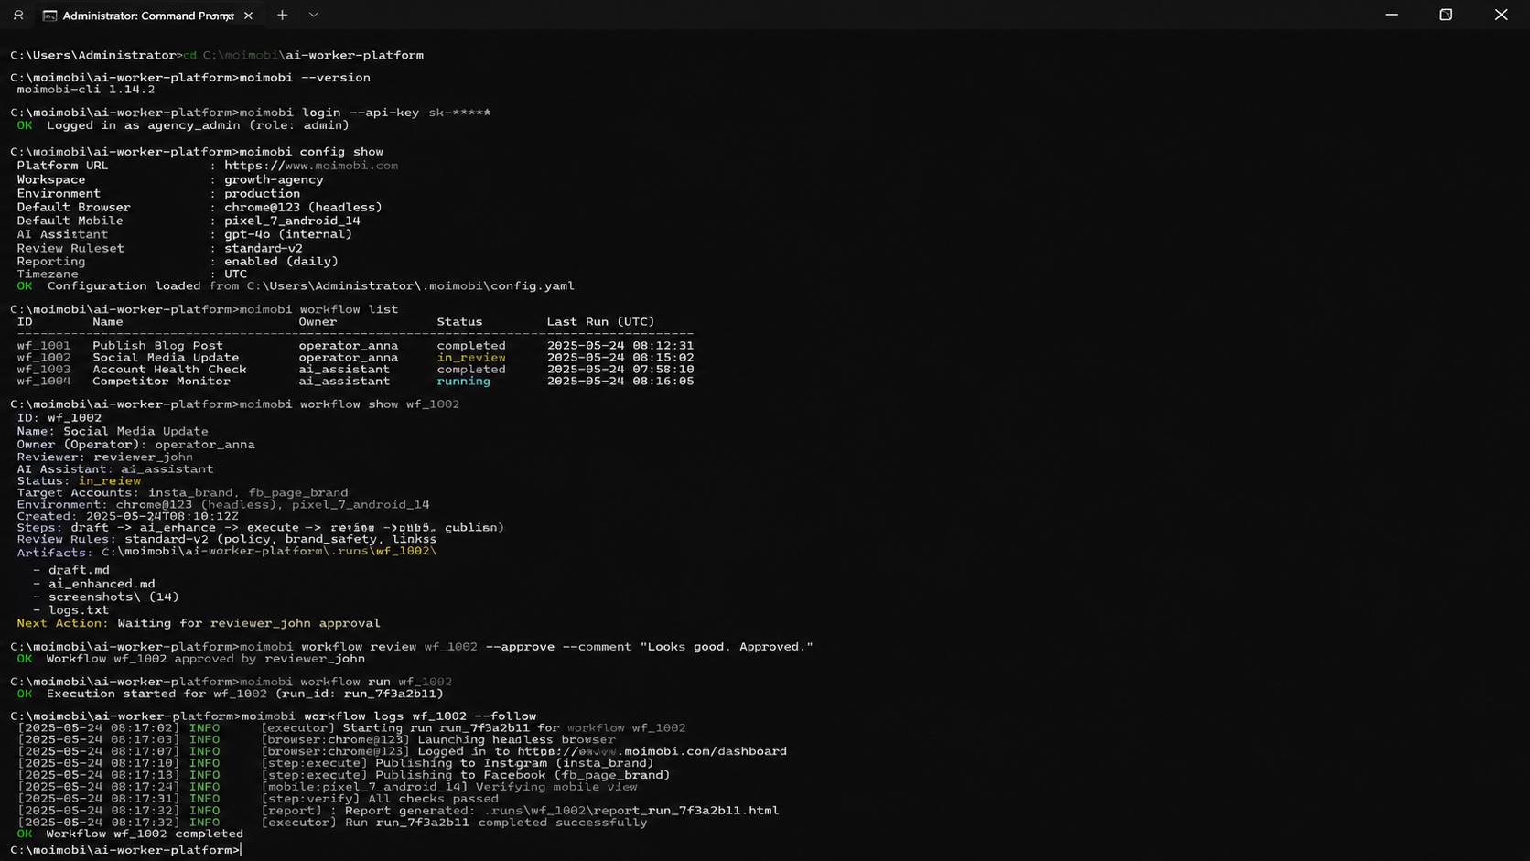Click the profile icon in the title bar

pyautogui.click(x=18, y=16)
